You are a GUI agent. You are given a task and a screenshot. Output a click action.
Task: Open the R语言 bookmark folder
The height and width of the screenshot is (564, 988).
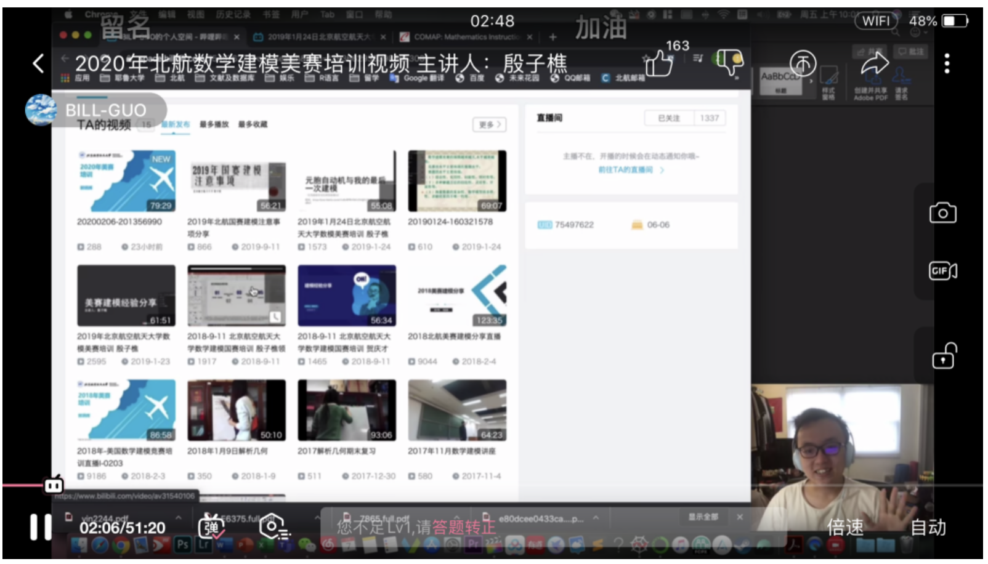pyautogui.click(x=322, y=78)
